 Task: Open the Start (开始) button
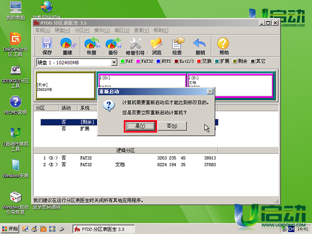click(x=10, y=229)
